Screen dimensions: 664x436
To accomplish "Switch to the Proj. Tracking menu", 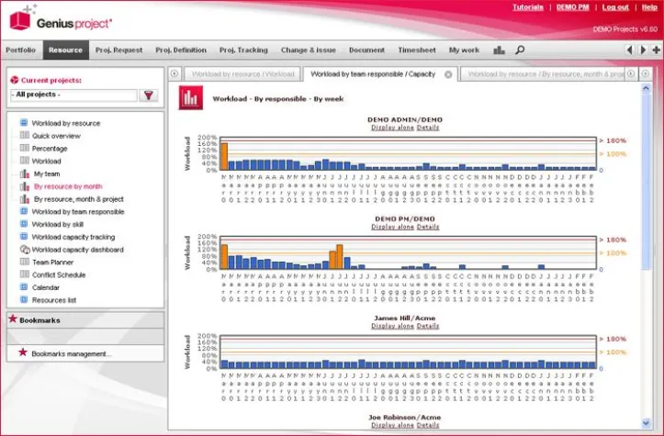I will [x=243, y=50].
